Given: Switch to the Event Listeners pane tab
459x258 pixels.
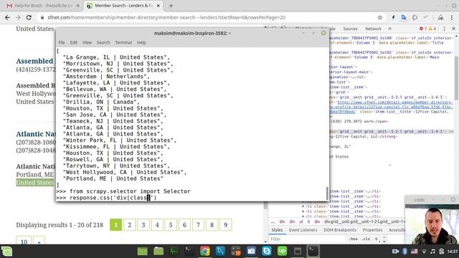Looking at the screenshot, I should pos(303,230).
